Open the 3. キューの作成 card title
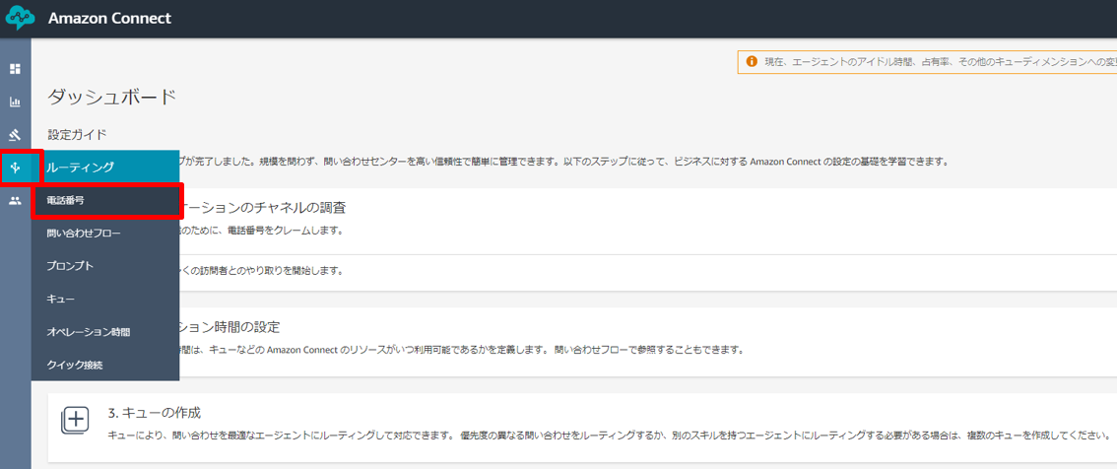 (x=155, y=413)
